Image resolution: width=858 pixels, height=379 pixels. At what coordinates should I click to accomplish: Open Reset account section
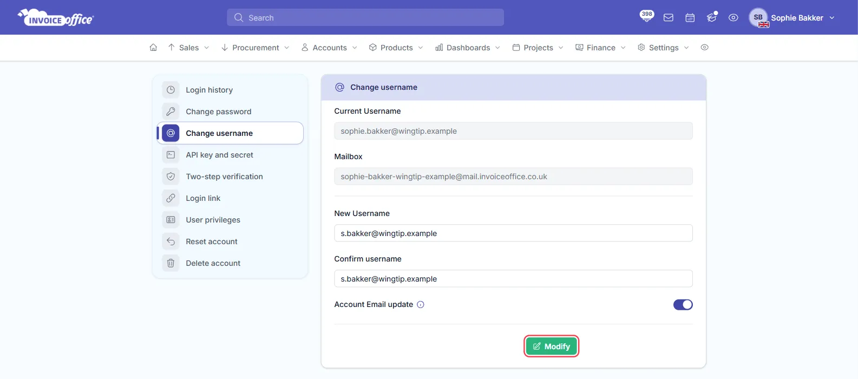click(x=230, y=241)
